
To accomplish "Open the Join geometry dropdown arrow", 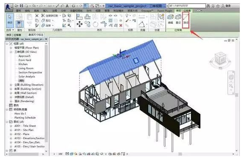I will [x=53, y=25].
